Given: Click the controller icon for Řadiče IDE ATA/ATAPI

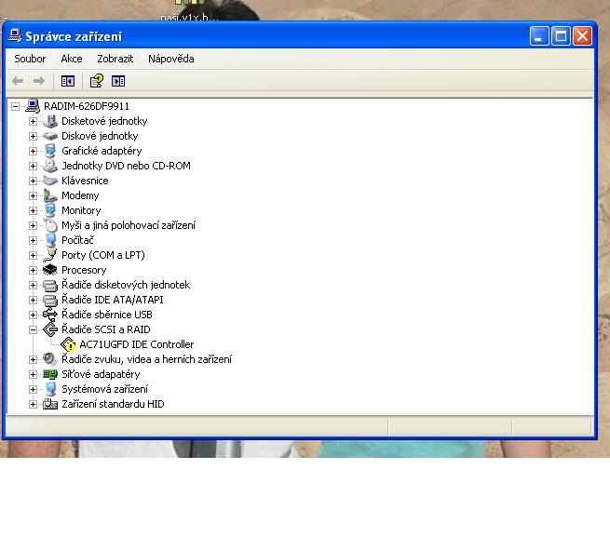Looking at the screenshot, I should click(x=50, y=300).
